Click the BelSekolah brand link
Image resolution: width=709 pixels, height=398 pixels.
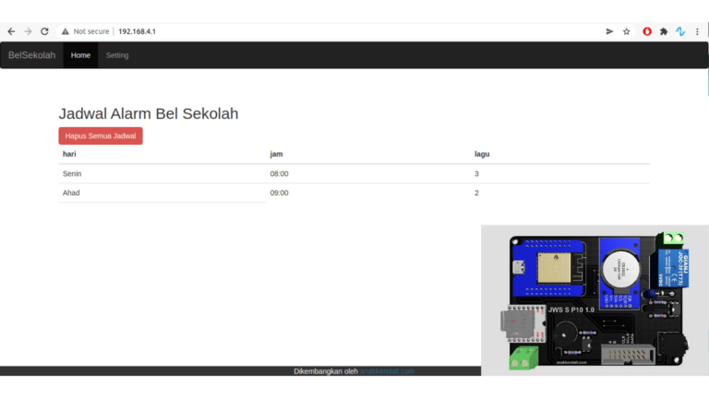31,55
